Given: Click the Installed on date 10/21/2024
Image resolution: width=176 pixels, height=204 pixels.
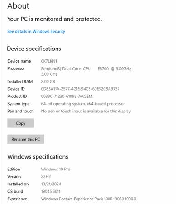Looking at the screenshot, I should pos(51,184).
